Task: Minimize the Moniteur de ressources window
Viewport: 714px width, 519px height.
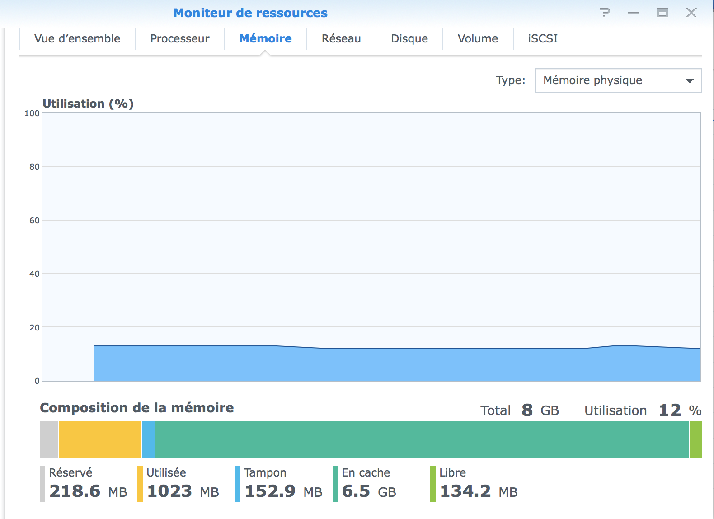Action: click(x=634, y=13)
